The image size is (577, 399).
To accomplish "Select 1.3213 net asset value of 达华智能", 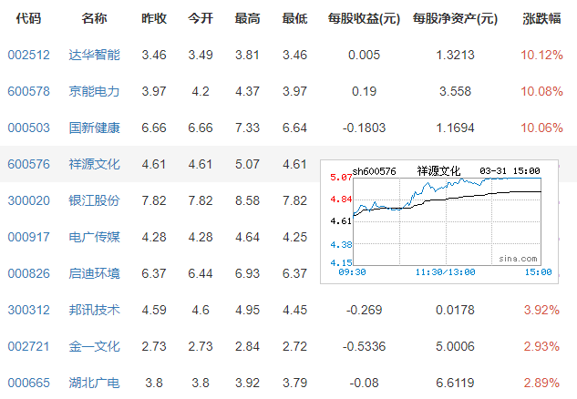I will 455,56.
